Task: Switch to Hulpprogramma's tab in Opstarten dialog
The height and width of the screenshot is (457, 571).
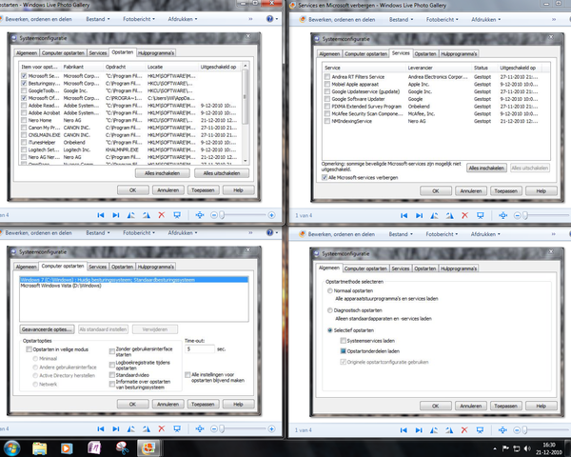Action: point(156,53)
